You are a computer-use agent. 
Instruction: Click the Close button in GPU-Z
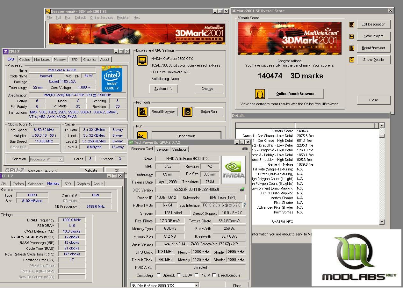pyautogui.click(x=237, y=285)
